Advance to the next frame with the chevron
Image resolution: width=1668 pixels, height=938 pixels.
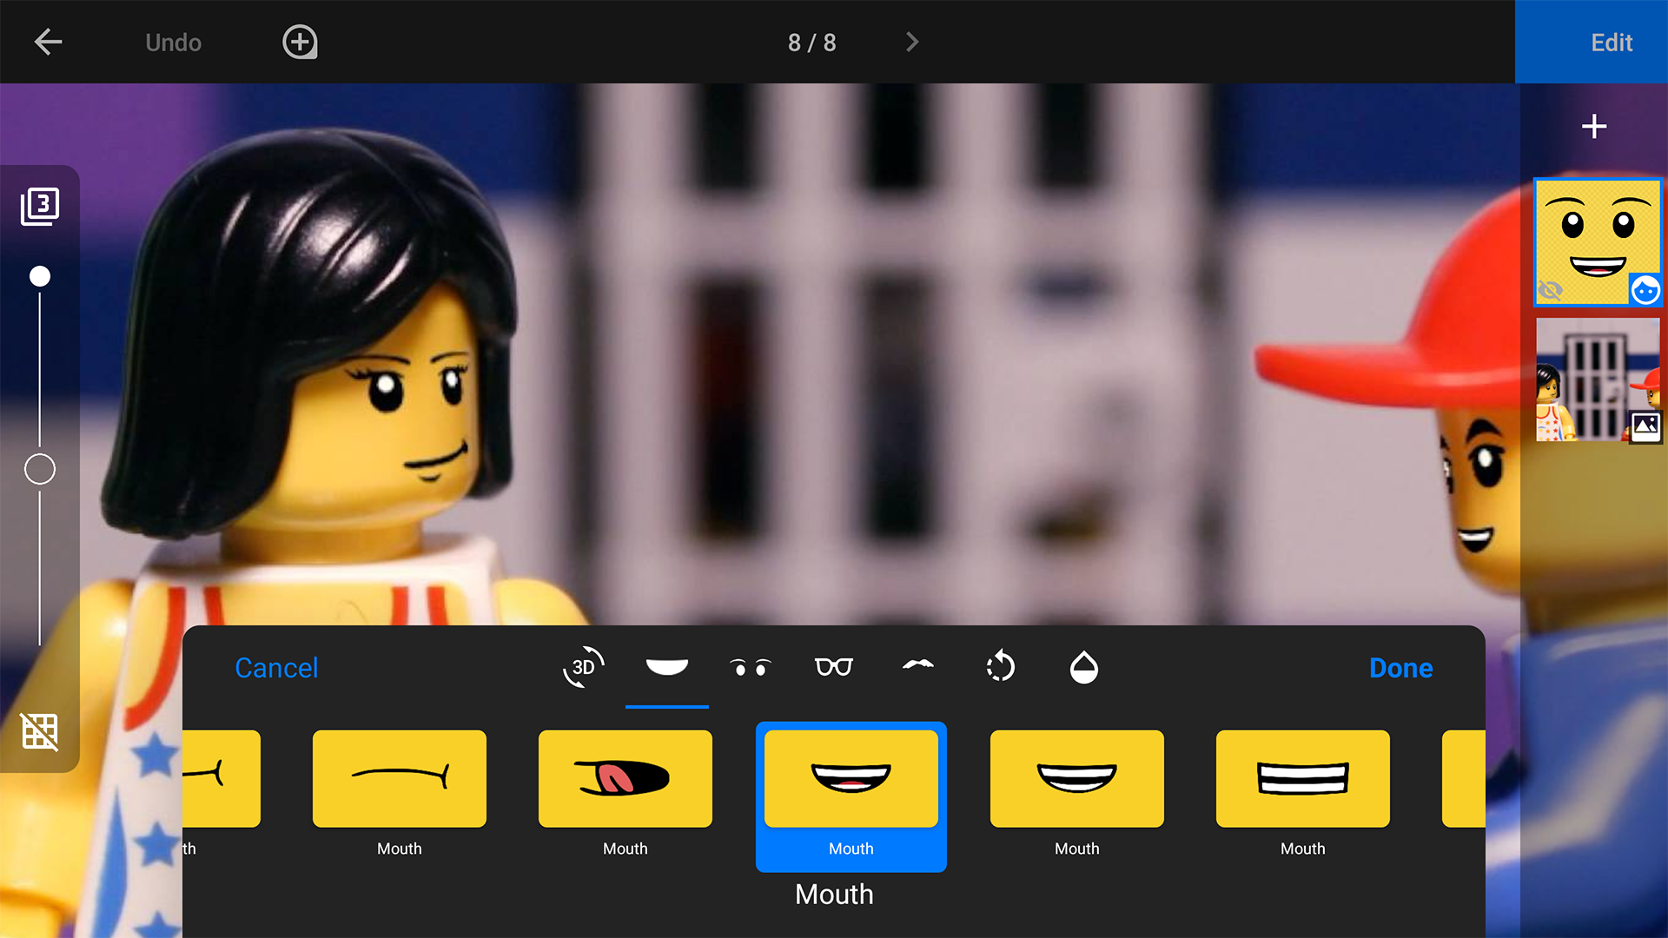click(x=910, y=42)
